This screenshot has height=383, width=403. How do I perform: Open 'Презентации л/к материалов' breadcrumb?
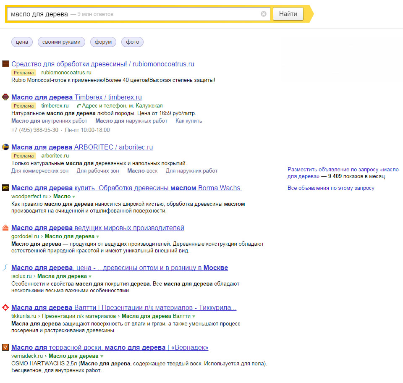79,316
